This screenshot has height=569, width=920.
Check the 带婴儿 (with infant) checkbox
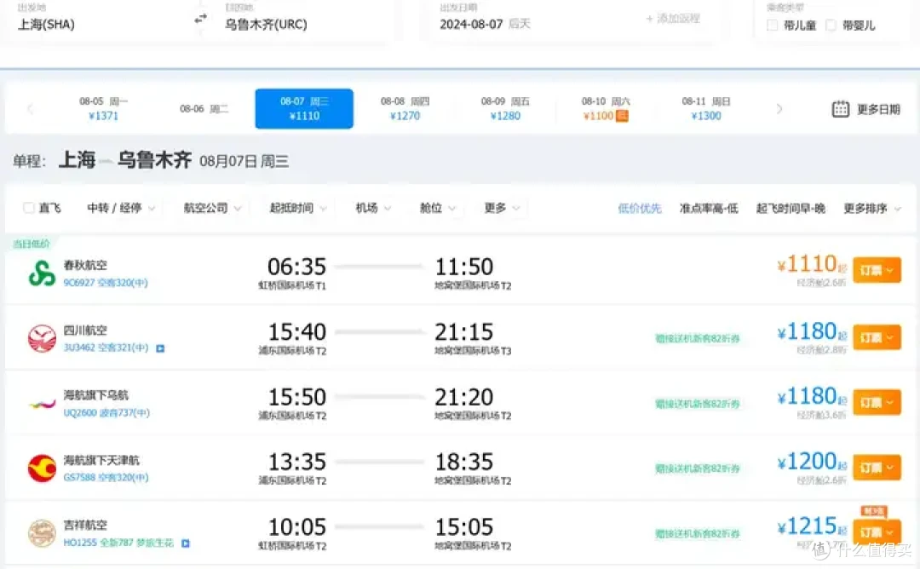pyautogui.click(x=831, y=26)
